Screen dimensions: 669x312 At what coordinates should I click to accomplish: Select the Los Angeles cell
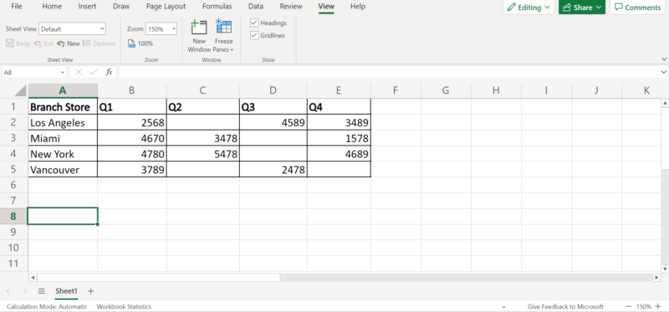(63, 122)
